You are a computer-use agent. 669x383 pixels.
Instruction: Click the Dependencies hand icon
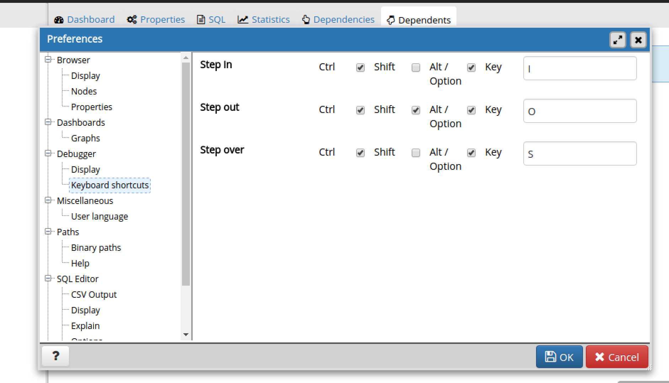tap(306, 20)
